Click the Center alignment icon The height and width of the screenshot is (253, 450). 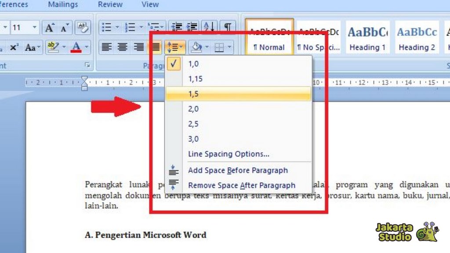(123, 47)
